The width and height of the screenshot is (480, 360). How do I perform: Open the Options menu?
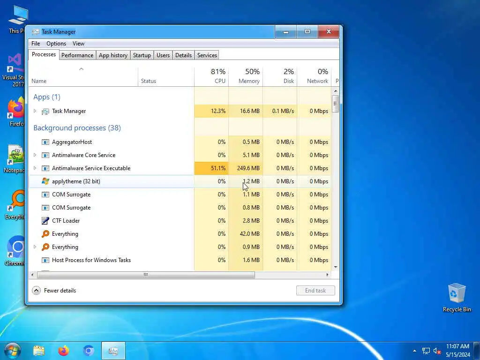click(56, 44)
